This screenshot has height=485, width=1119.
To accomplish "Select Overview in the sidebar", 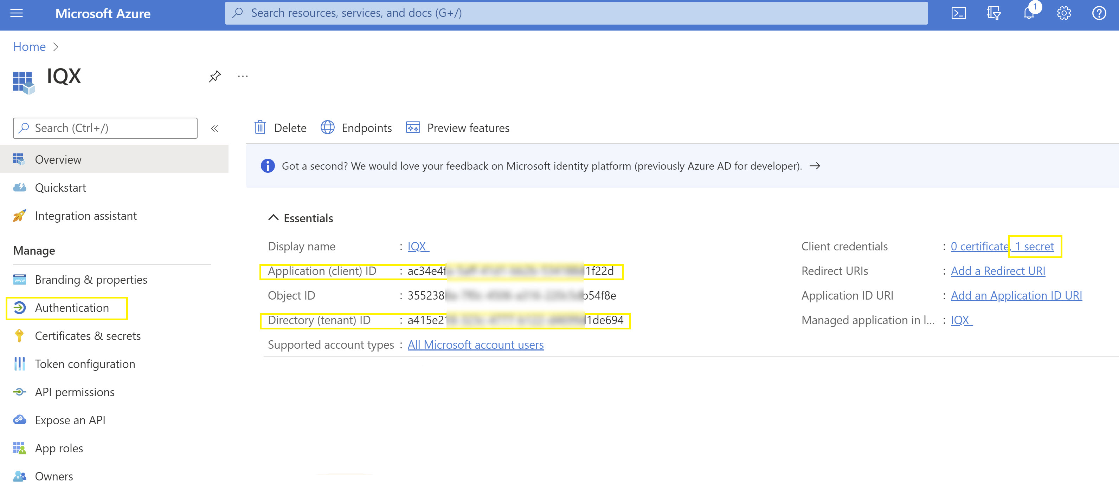I will [114, 159].
